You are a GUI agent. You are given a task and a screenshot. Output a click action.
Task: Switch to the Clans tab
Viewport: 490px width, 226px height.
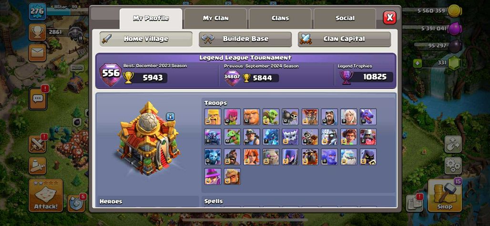(x=280, y=19)
